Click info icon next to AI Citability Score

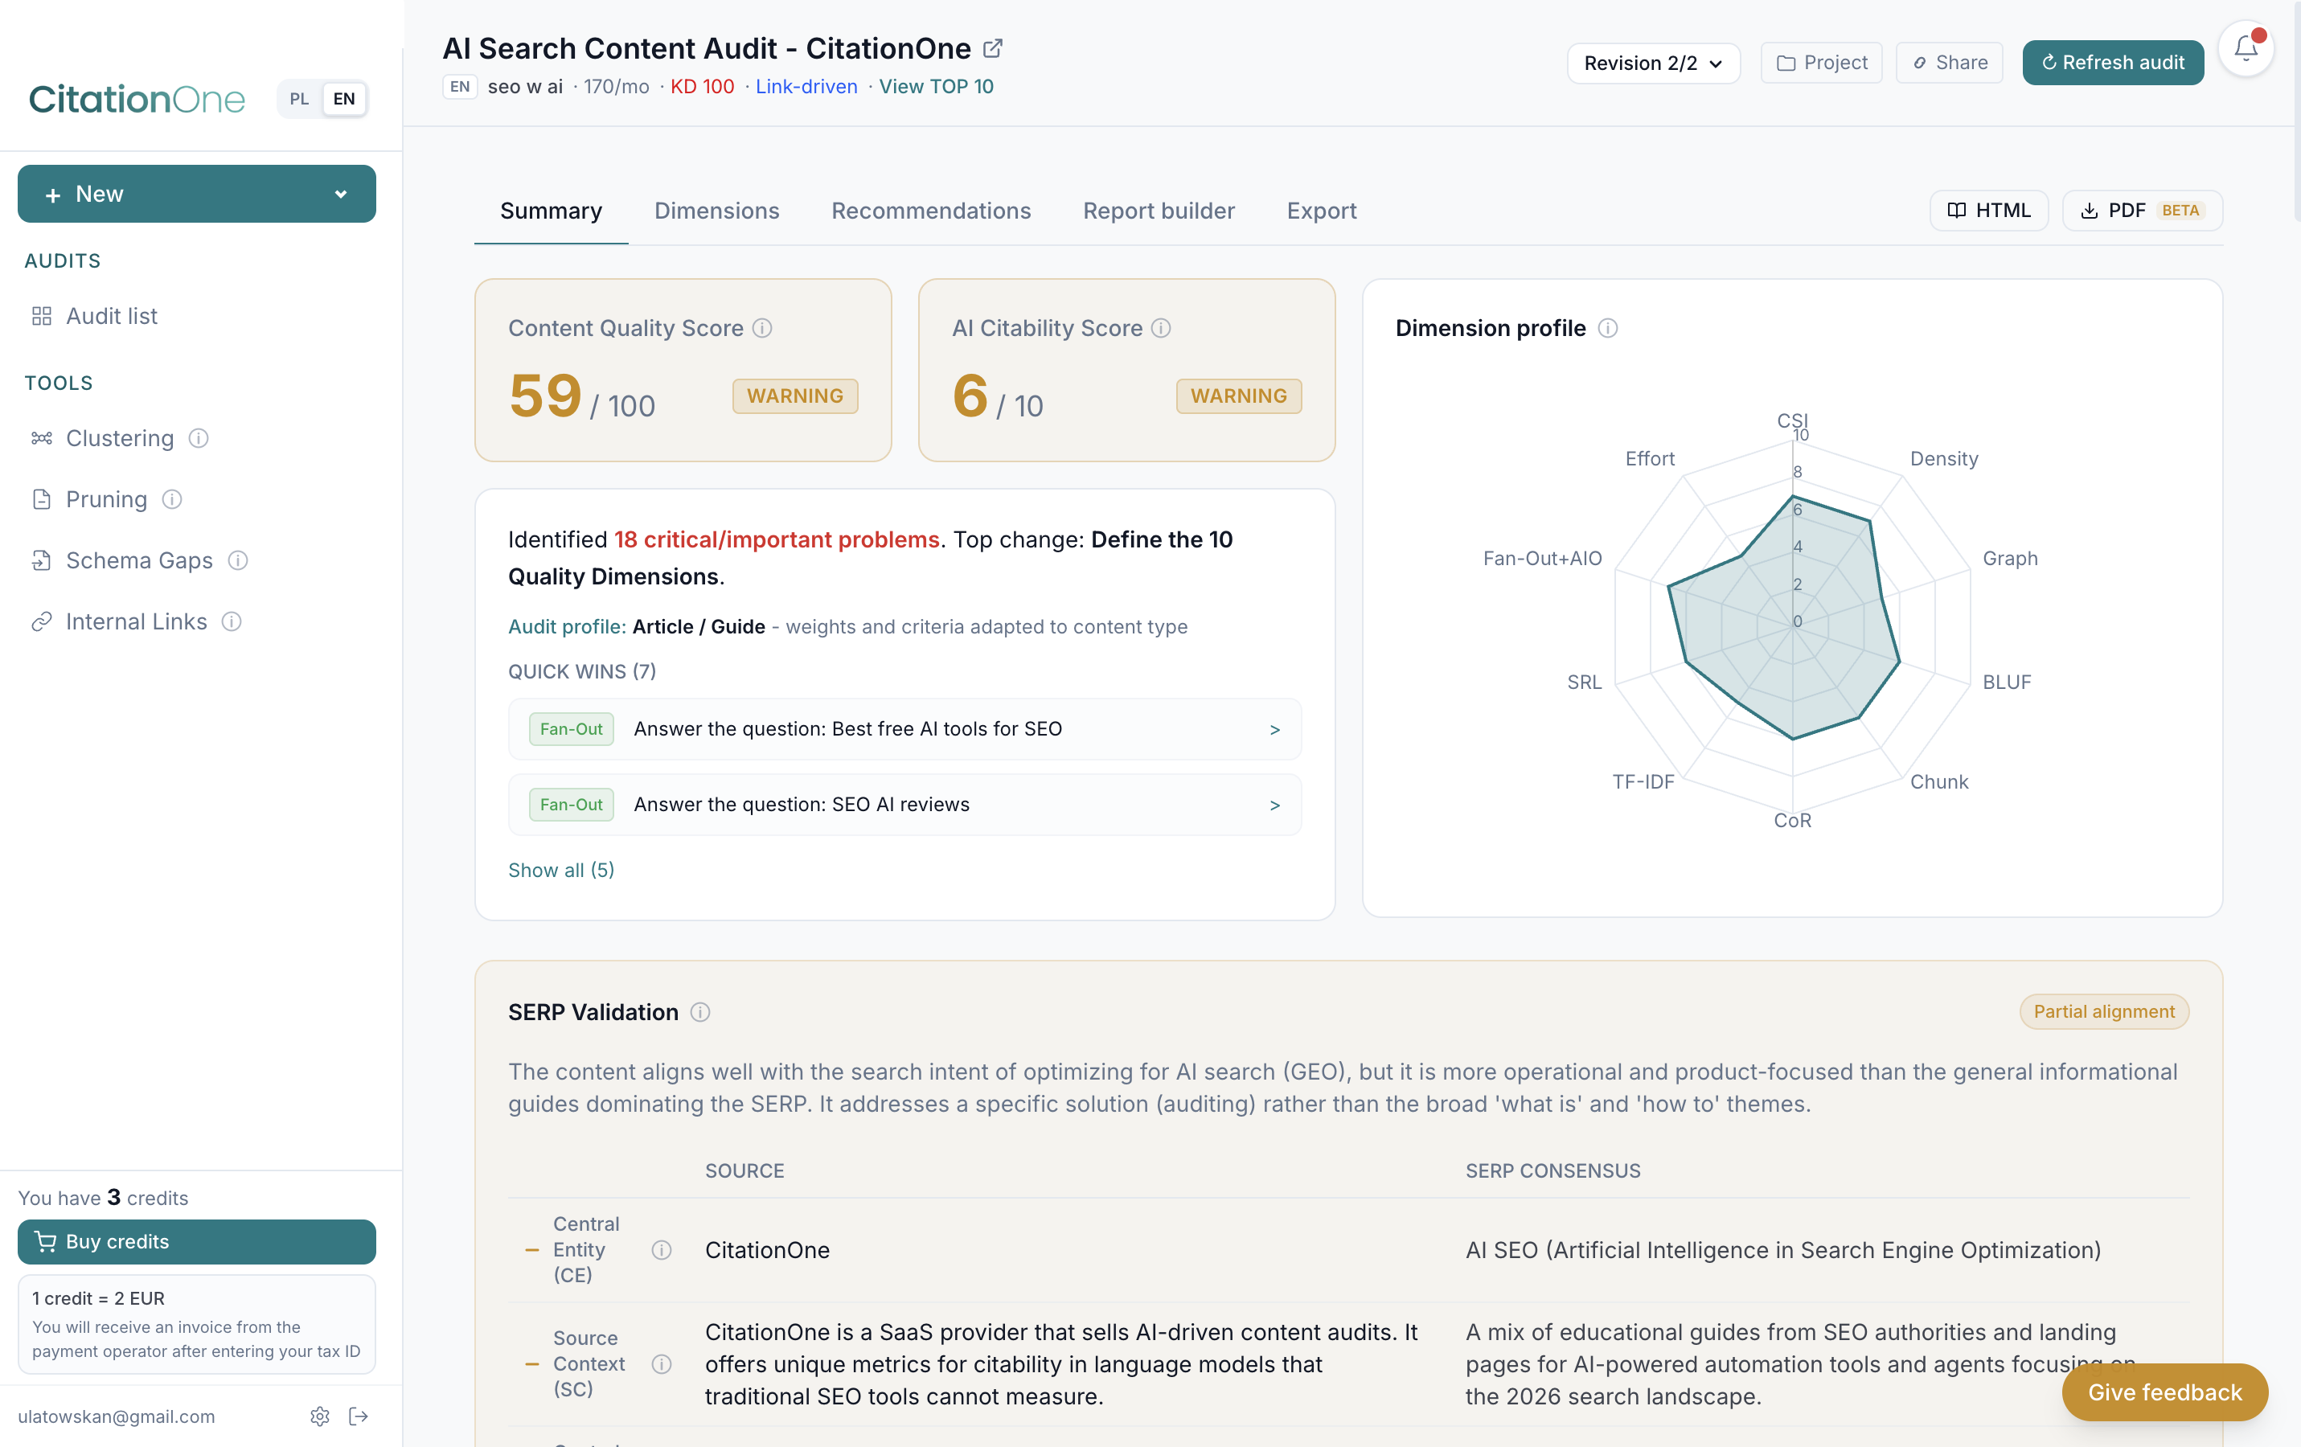[1160, 328]
